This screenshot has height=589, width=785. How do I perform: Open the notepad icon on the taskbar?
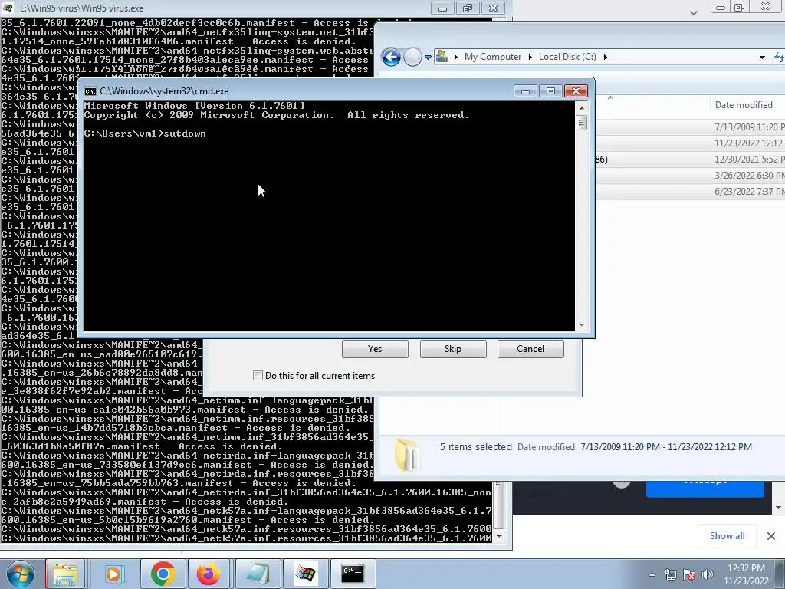(x=258, y=574)
